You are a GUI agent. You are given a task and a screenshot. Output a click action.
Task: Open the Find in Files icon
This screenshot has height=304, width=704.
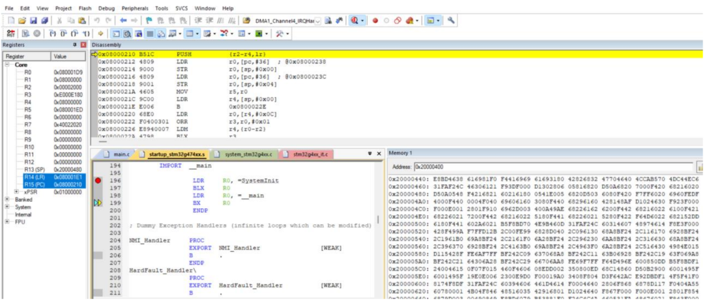(x=246, y=21)
